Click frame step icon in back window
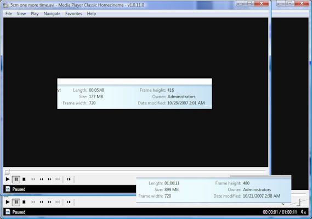 pyautogui.click(x=69, y=202)
